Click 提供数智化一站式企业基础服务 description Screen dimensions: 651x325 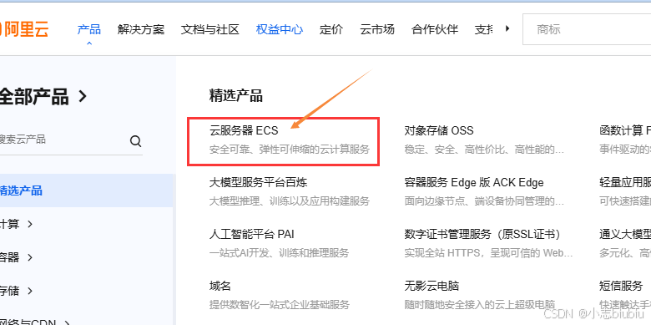pos(279,304)
